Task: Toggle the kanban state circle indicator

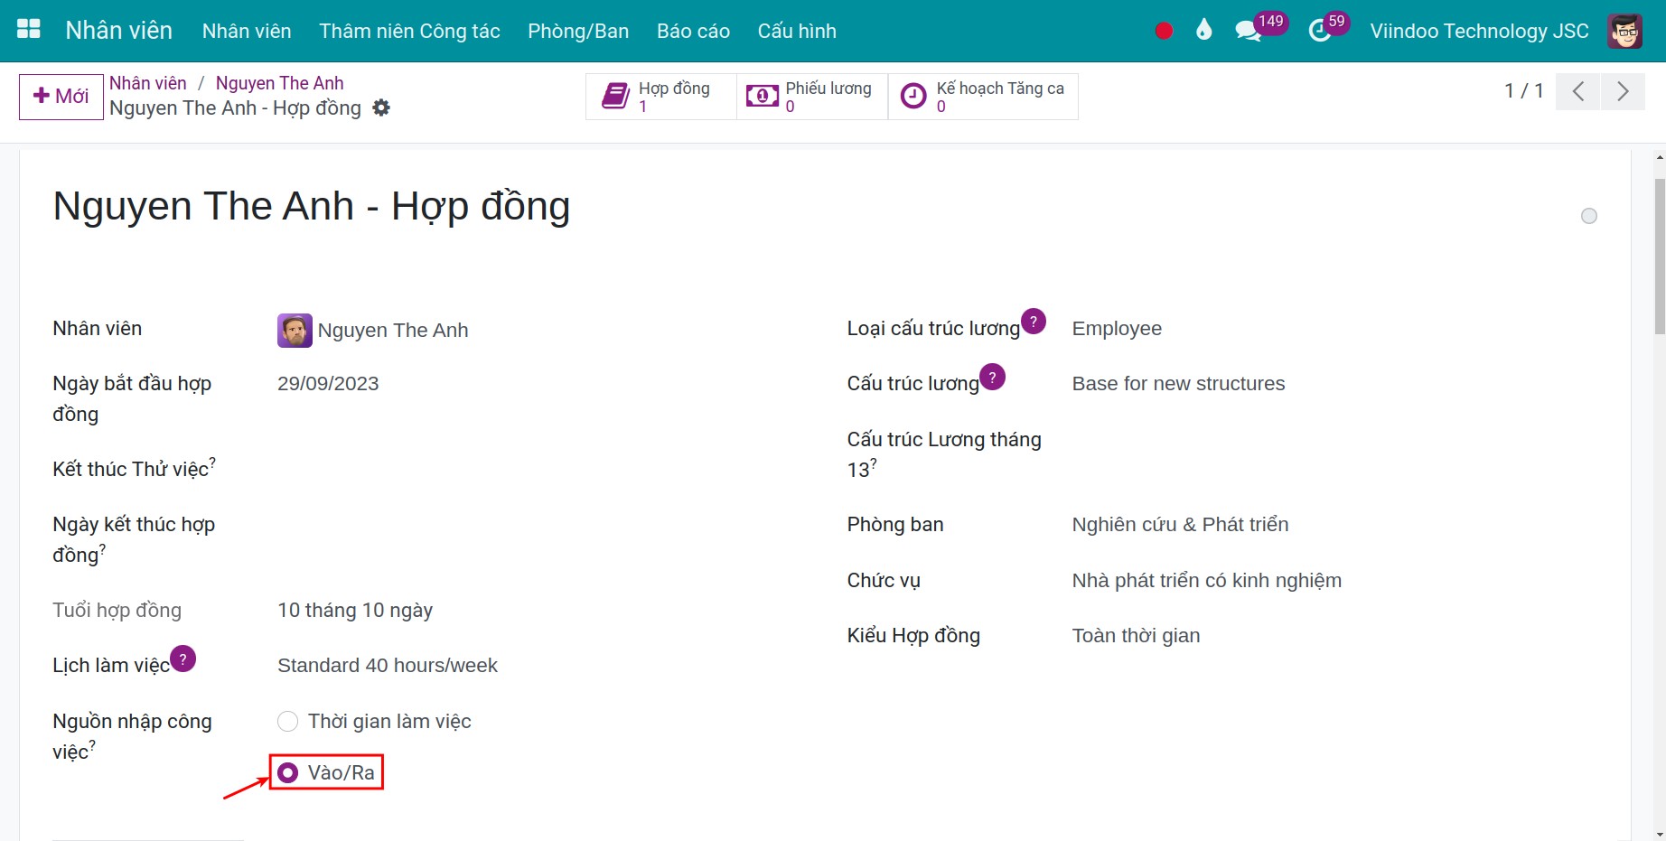Action: (x=1589, y=216)
